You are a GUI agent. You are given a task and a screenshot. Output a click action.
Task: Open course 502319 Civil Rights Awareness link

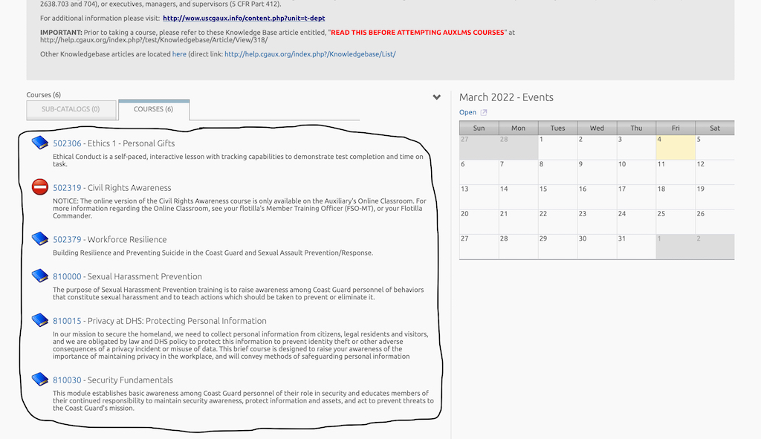pos(67,188)
